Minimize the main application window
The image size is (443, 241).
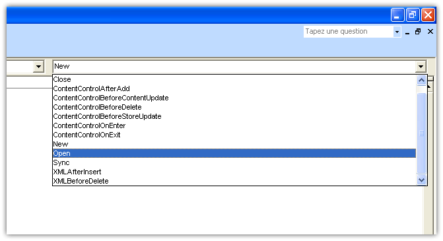click(x=397, y=15)
